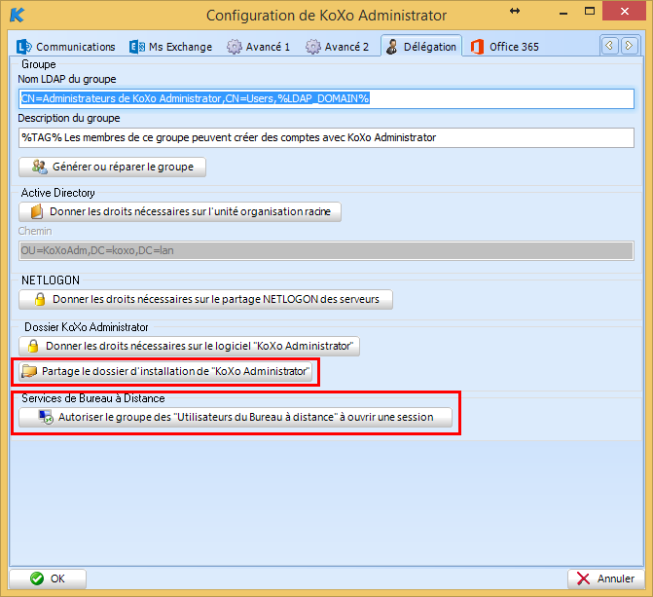Minimize the configuration window
Image resolution: width=653 pixels, height=597 pixels.
point(563,12)
